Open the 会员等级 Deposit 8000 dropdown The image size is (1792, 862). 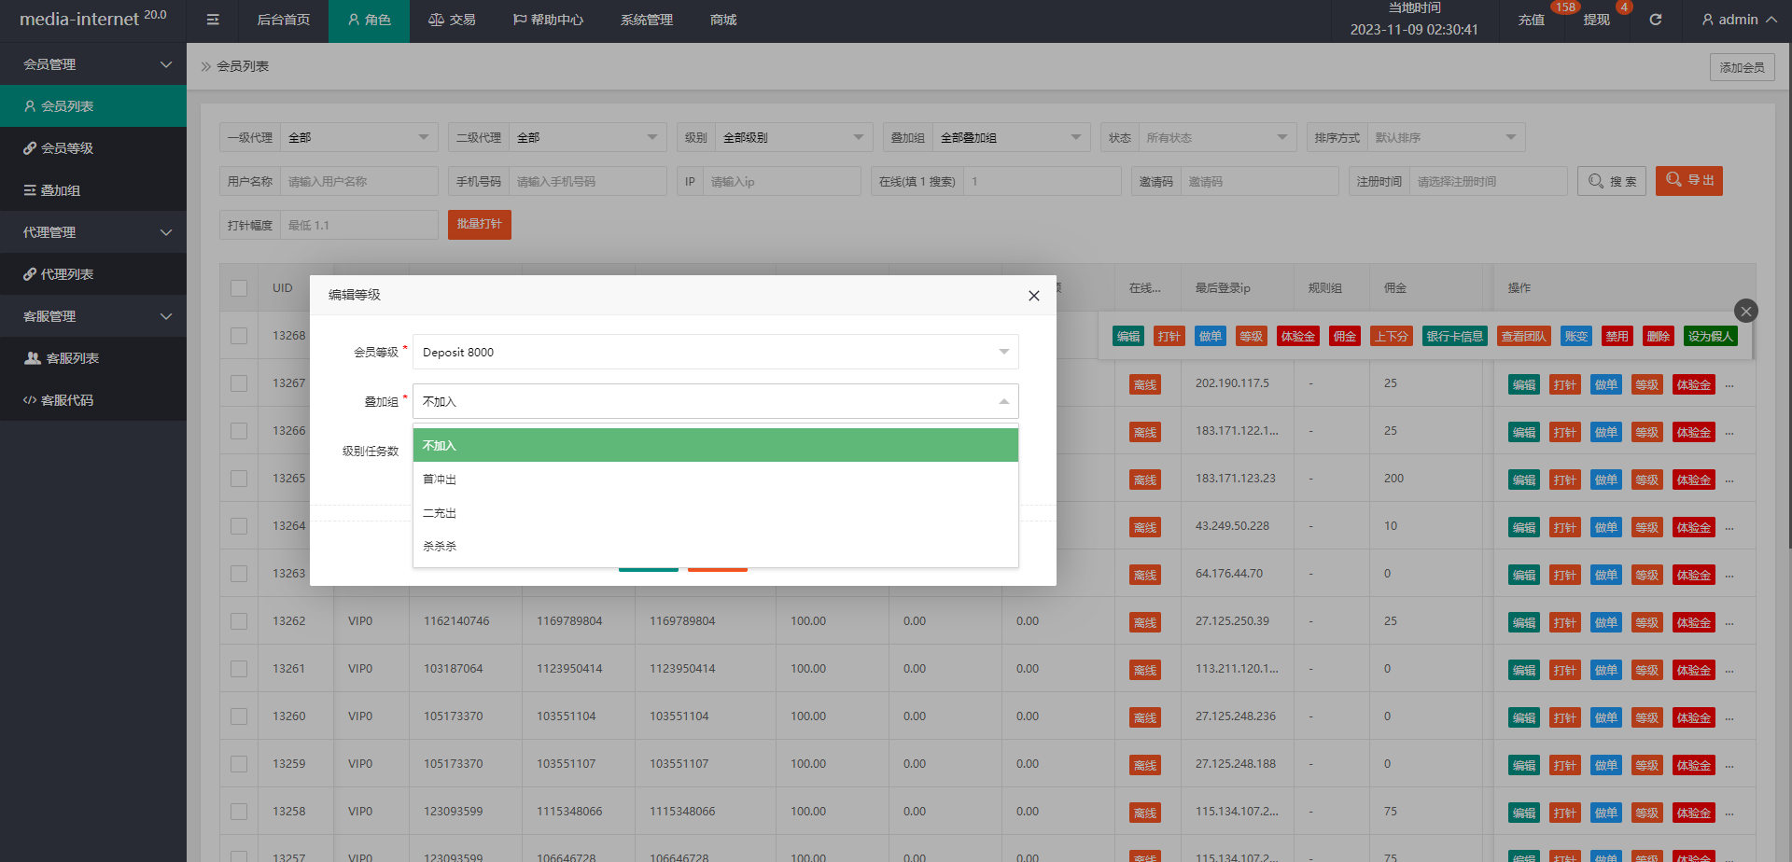(715, 352)
